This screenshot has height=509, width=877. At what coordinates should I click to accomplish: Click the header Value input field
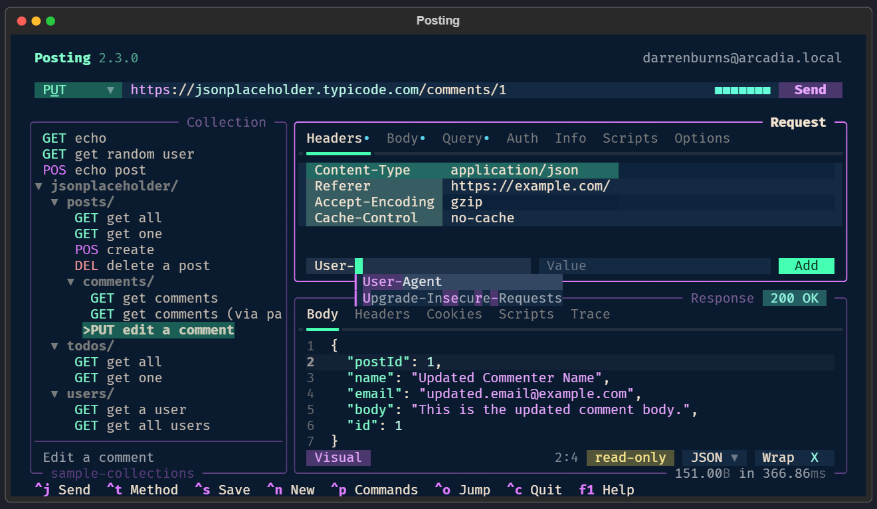(x=654, y=266)
